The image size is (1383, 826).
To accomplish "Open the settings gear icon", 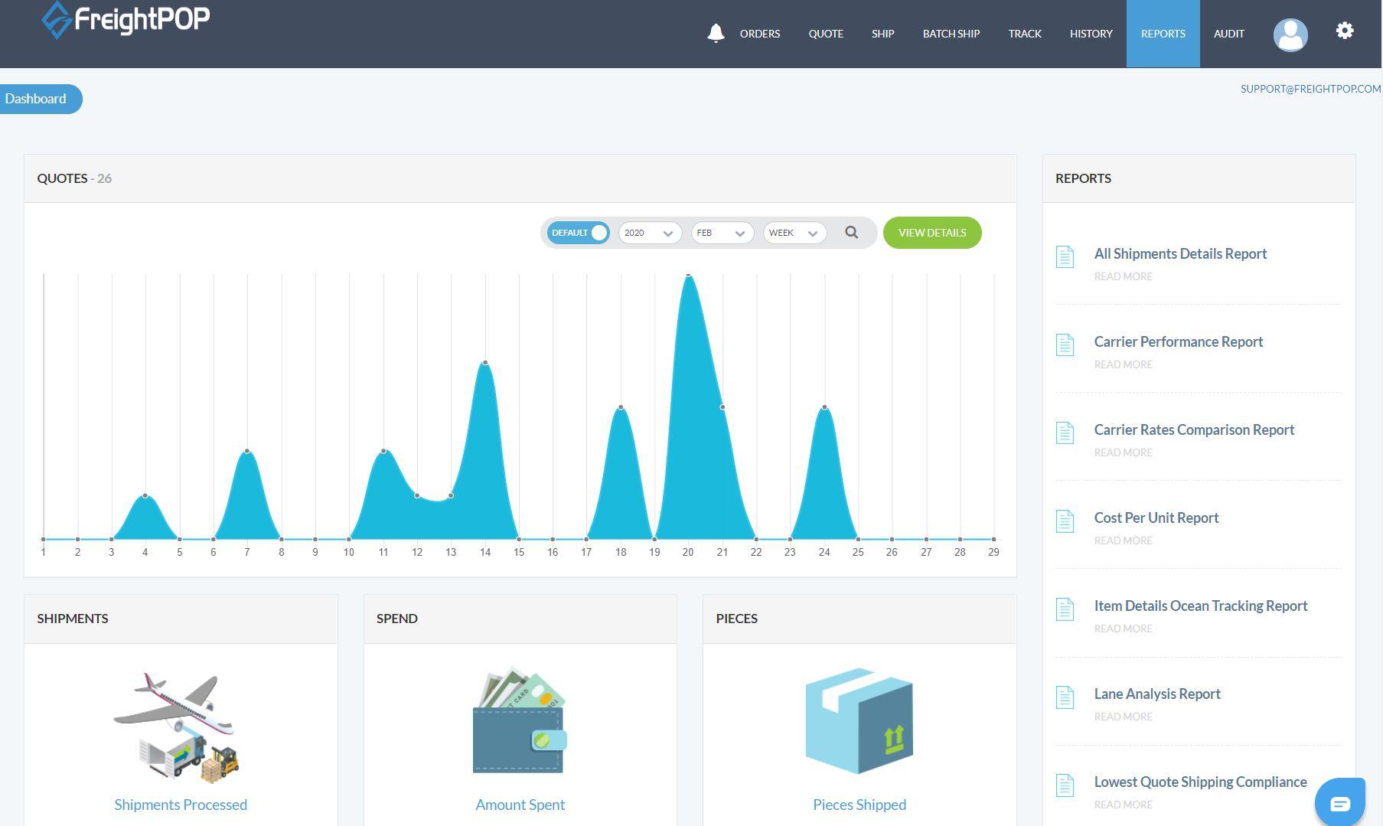I will point(1344,31).
